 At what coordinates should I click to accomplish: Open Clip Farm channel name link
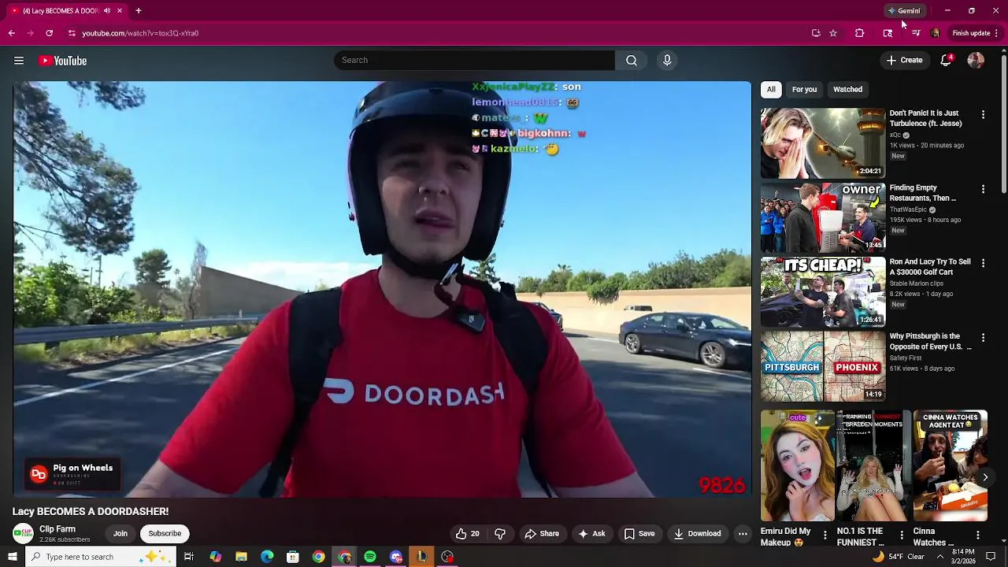pyautogui.click(x=57, y=529)
